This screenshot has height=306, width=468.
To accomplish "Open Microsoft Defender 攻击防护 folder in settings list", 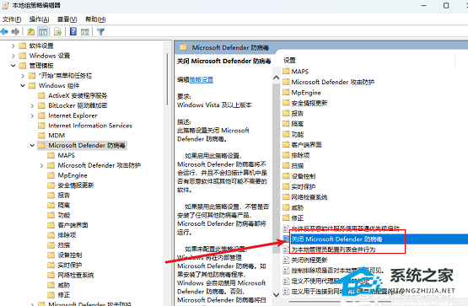I will point(333,82).
